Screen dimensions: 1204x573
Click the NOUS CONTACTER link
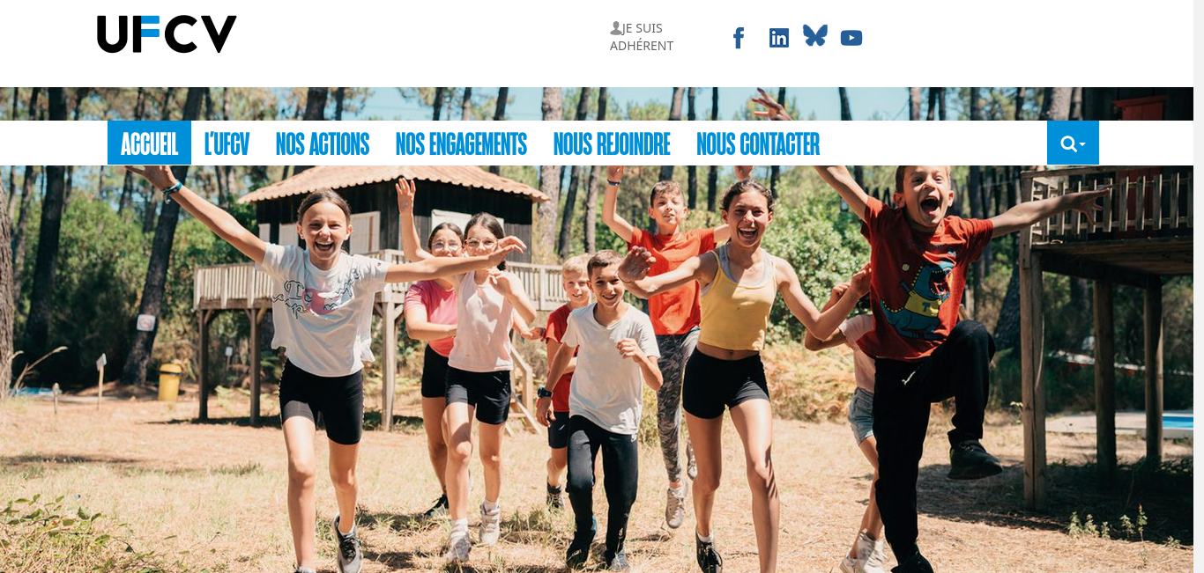(x=758, y=143)
